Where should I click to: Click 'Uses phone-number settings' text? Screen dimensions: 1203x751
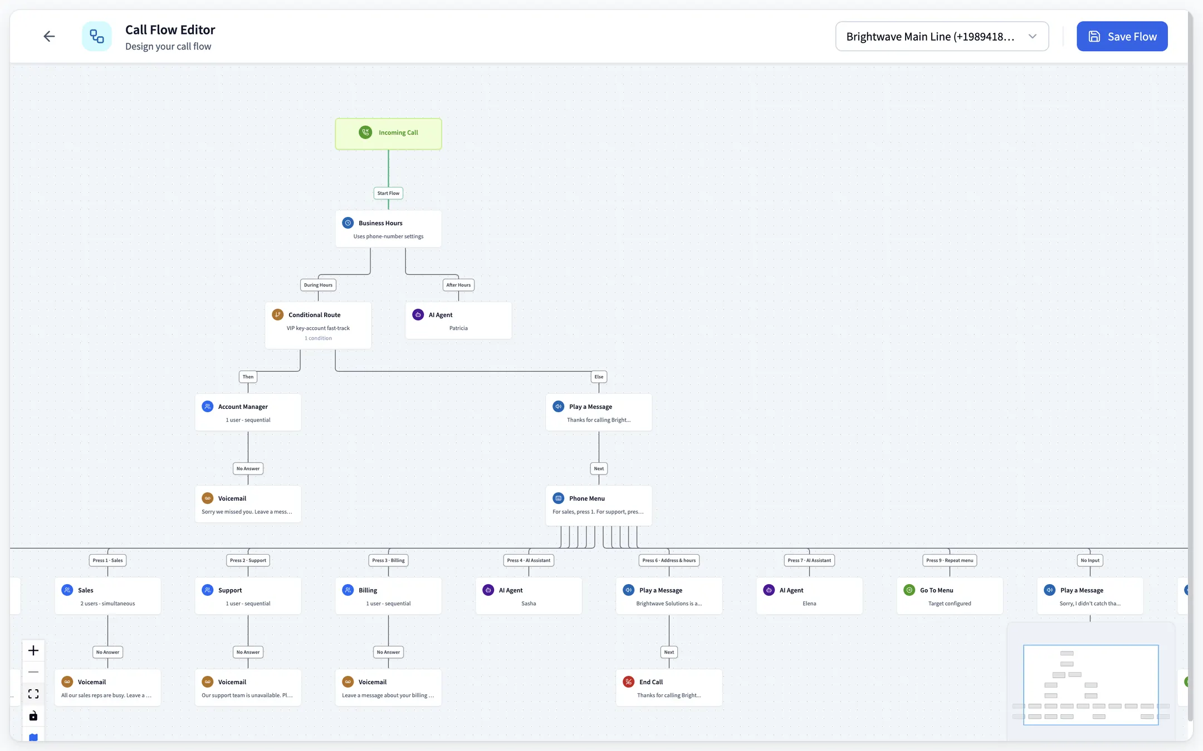pos(388,236)
